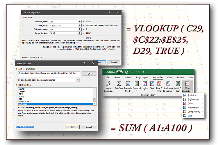Open Customize Quick Access Toolbar dropdown
This screenshot has width=218, height=145.
[x=144, y=72]
